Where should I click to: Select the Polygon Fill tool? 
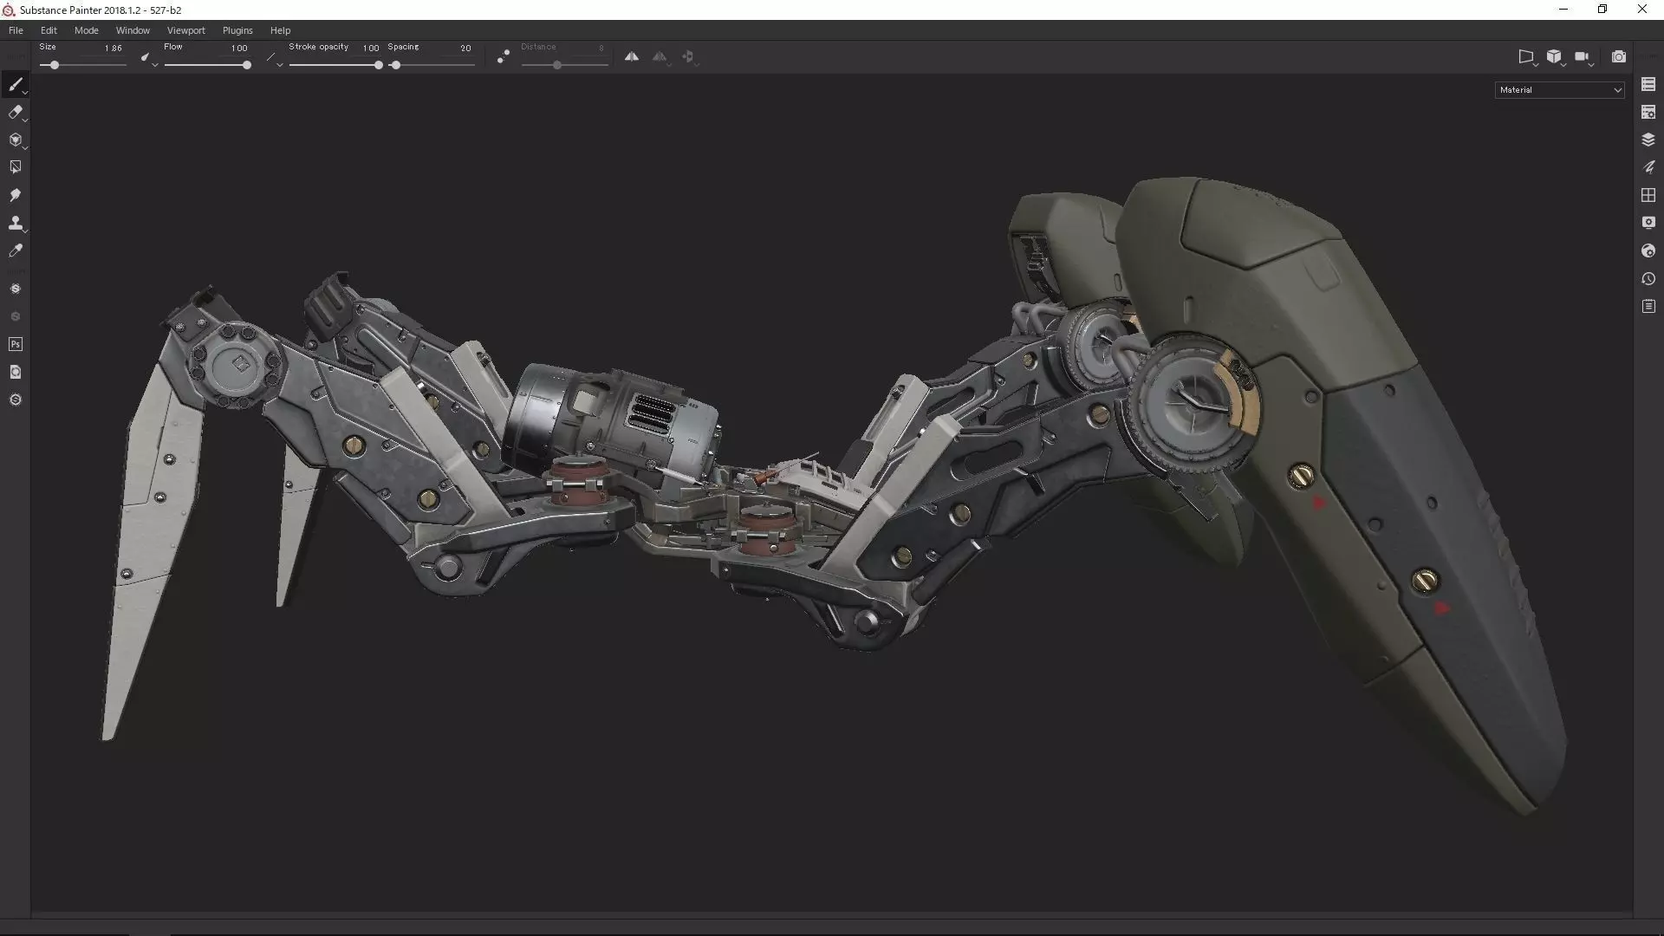pyautogui.click(x=15, y=167)
